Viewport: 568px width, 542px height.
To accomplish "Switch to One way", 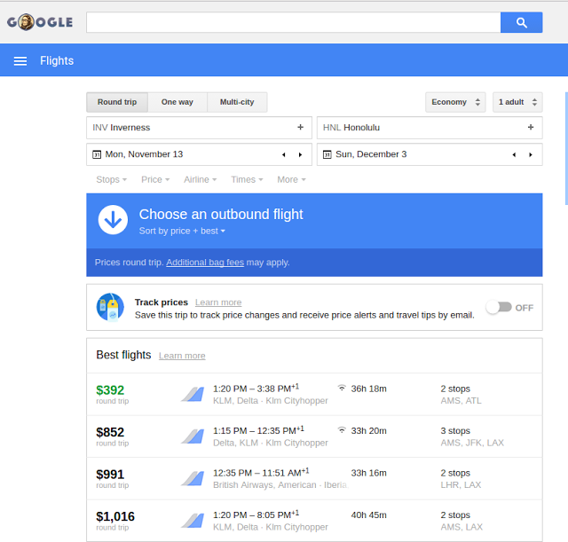I will 177,102.
